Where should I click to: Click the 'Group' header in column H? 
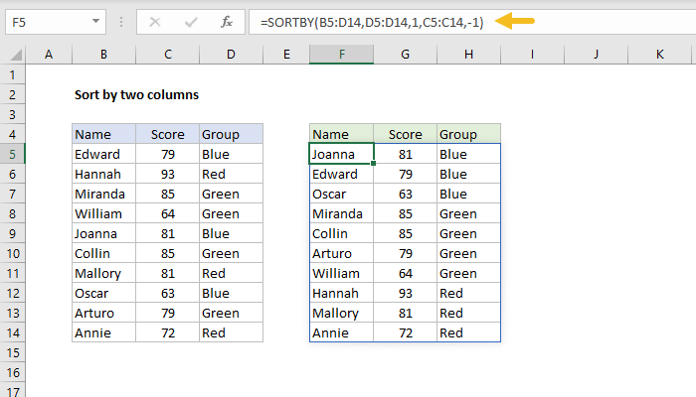(x=468, y=134)
